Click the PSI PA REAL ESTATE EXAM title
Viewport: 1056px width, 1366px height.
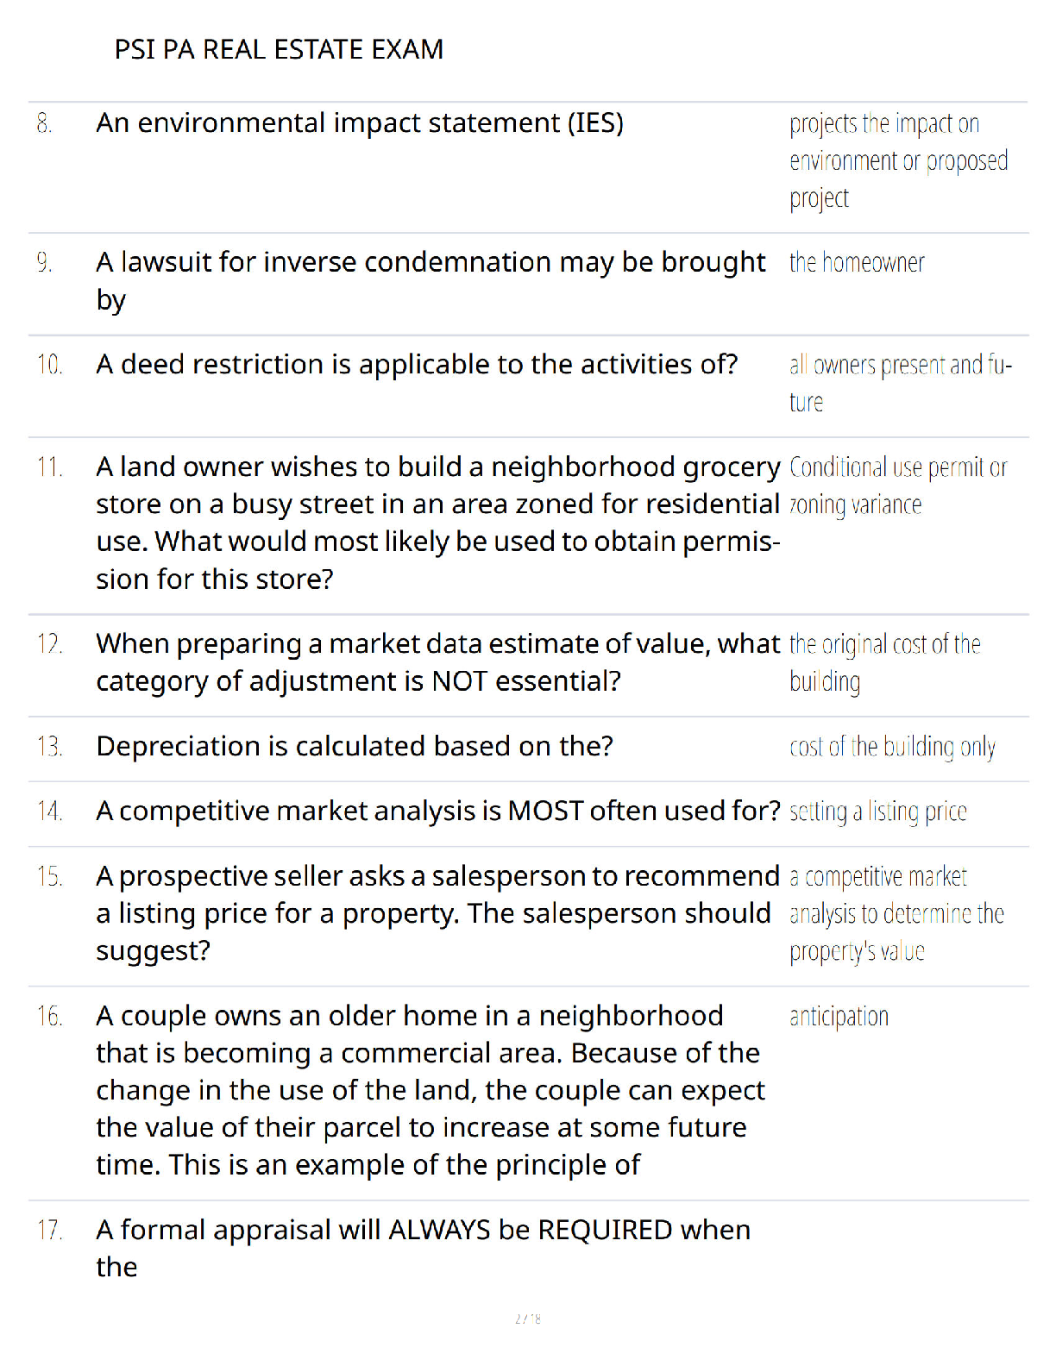[279, 49]
